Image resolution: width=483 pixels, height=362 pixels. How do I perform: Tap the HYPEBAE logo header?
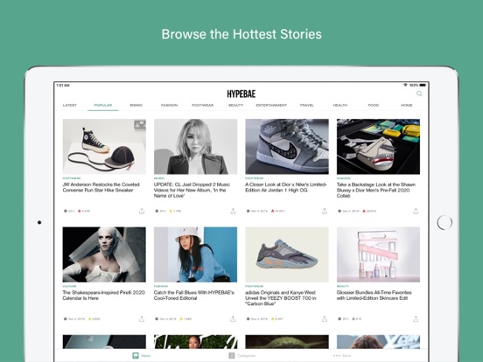tap(241, 94)
